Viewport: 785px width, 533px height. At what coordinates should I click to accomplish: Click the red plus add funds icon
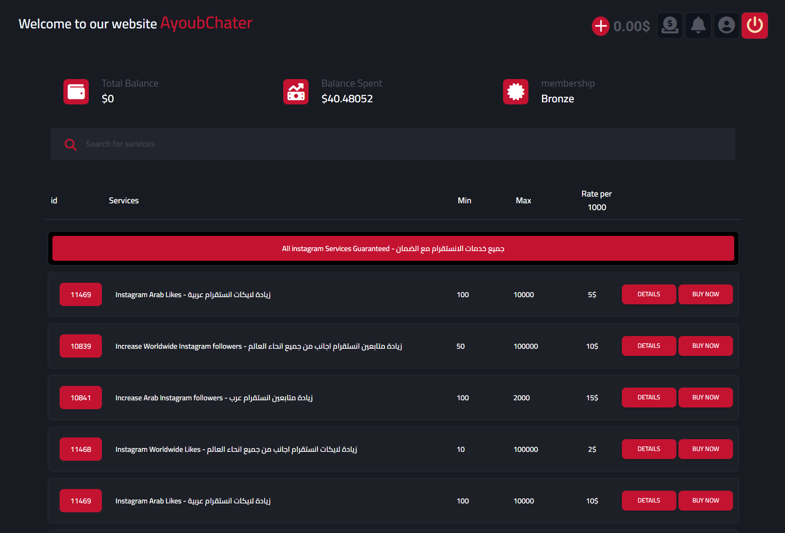click(600, 26)
